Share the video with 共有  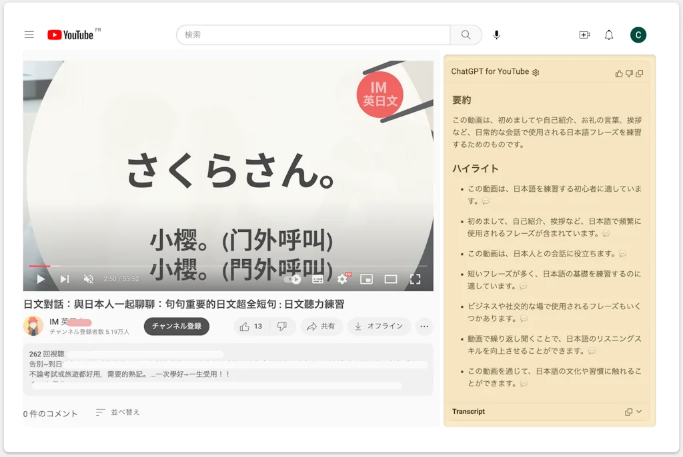click(321, 326)
